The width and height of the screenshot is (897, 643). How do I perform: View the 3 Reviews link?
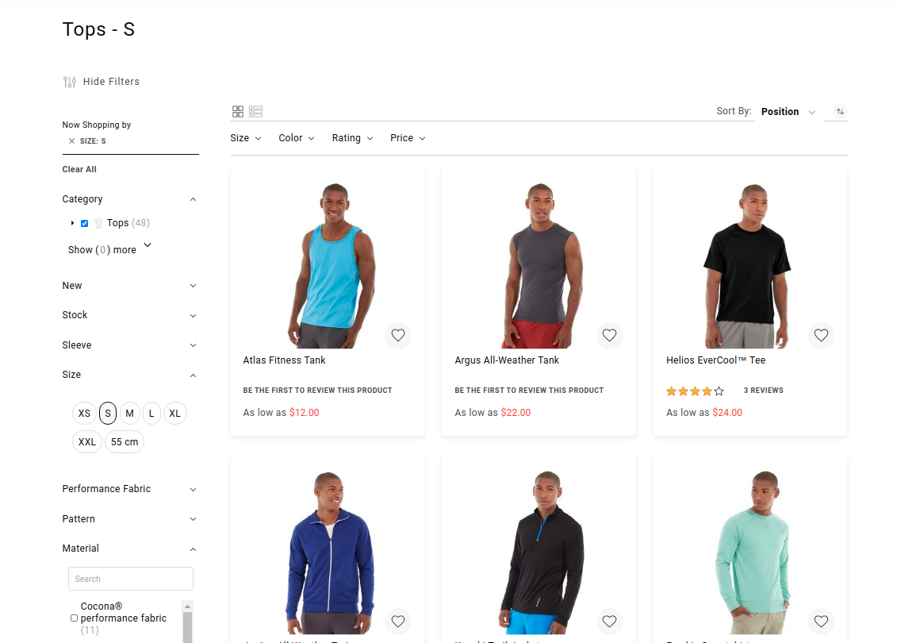(x=763, y=391)
